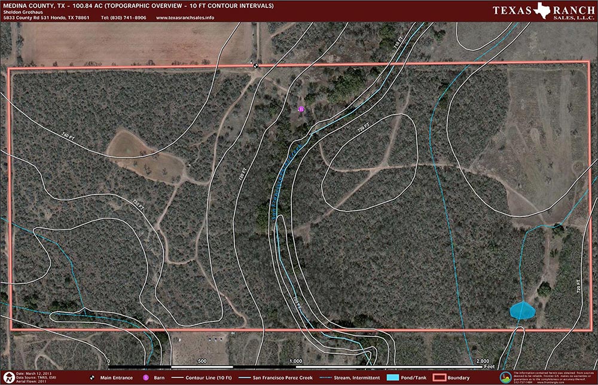Click the magenta Barn marker on the map
Image resolution: width=598 pixels, height=385 pixels.
(301, 109)
